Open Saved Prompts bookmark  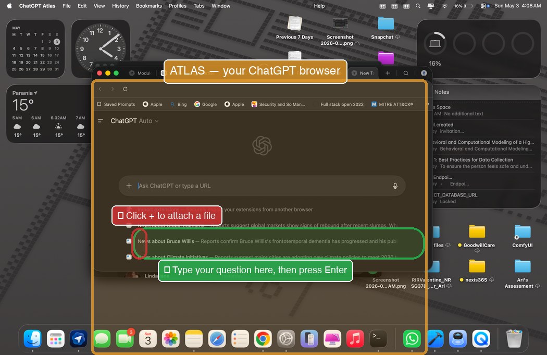coord(116,104)
